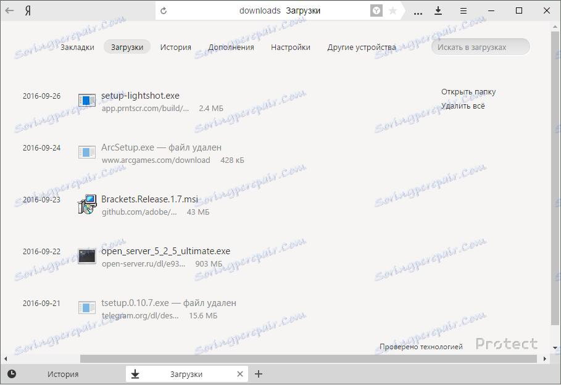Click the 43 МБ file size

pos(198,212)
